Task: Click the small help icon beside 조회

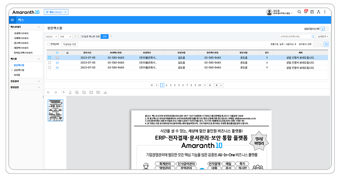Action: click(111, 36)
